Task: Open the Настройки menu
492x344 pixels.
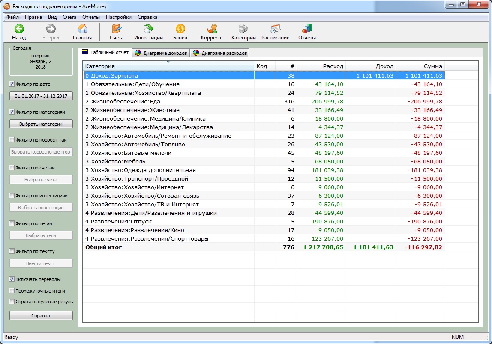Action: click(x=119, y=17)
